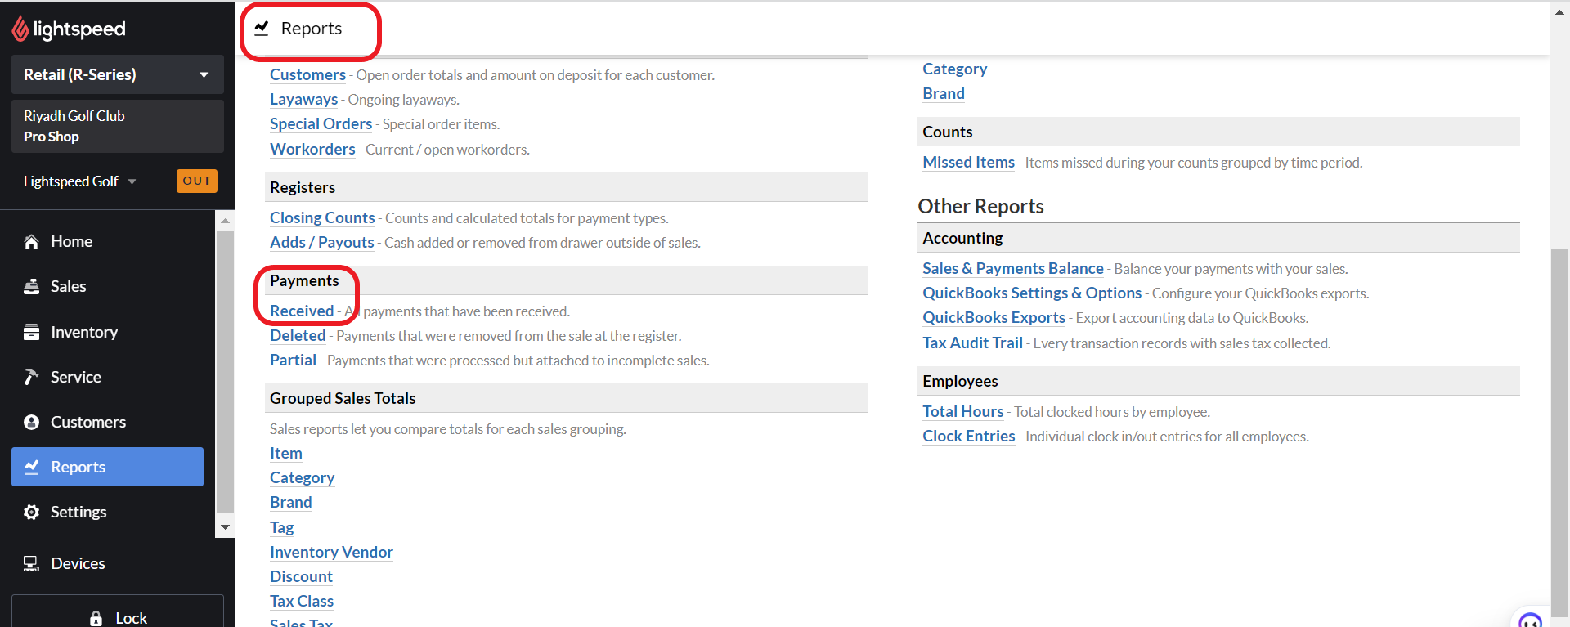Image resolution: width=1570 pixels, height=627 pixels.
Task: Click the Grouped Sales Totals heading
Action: pos(343,398)
